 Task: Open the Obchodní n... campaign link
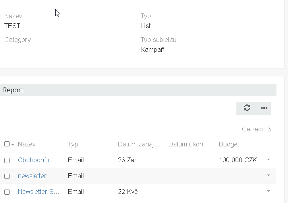pos(38,160)
